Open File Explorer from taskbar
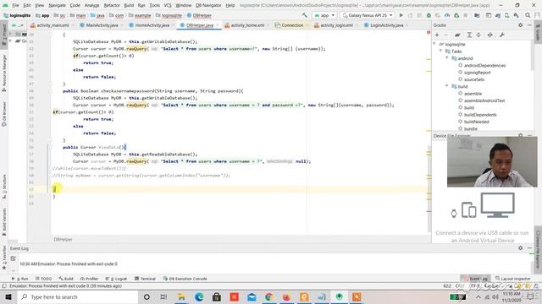Image resolution: width=542 pixels, height=304 pixels. [181, 296]
